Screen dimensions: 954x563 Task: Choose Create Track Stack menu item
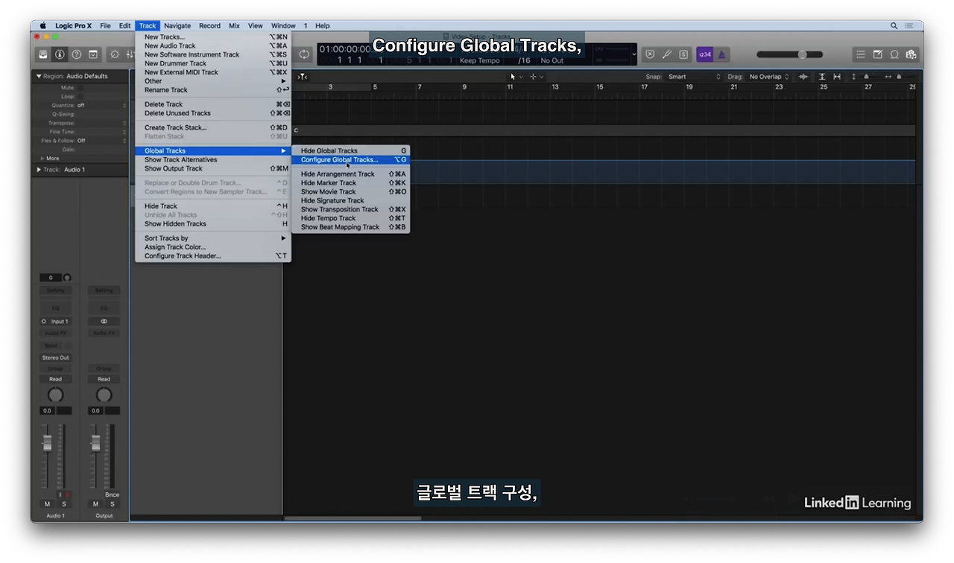coord(213,127)
